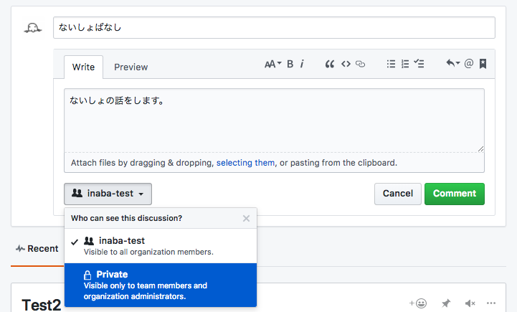Select the Private visibility option
The height and width of the screenshot is (312, 517).
point(161,285)
